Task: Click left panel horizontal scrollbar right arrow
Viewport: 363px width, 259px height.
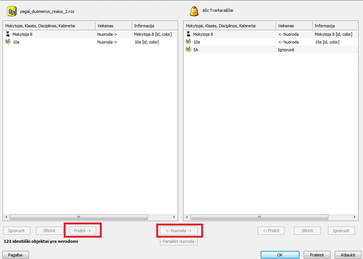Action: pyautogui.click(x=174, y=217)
